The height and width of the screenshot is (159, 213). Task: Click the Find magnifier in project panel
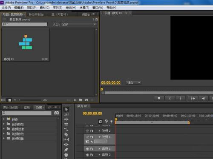coord(75,100)
